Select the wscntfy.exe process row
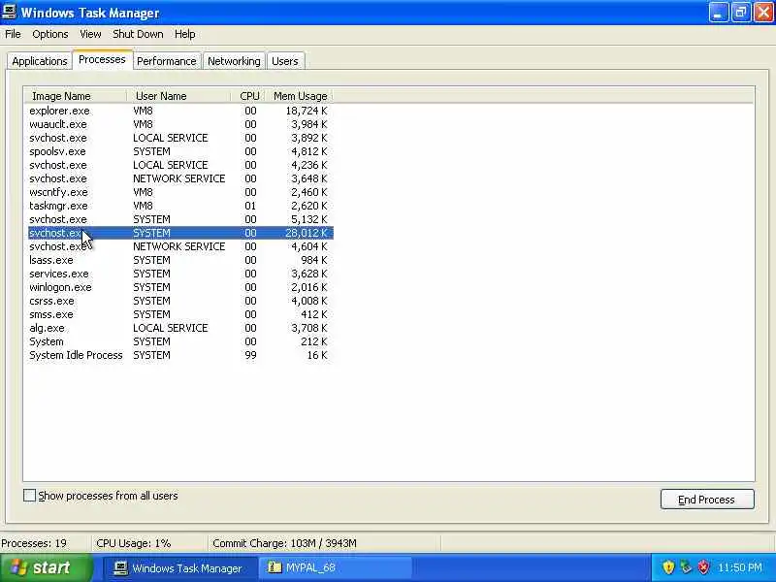 [x=180, y=192]
